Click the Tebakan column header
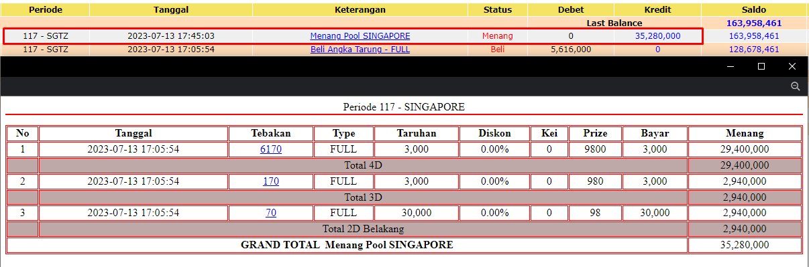 click(x=271, y=133)
